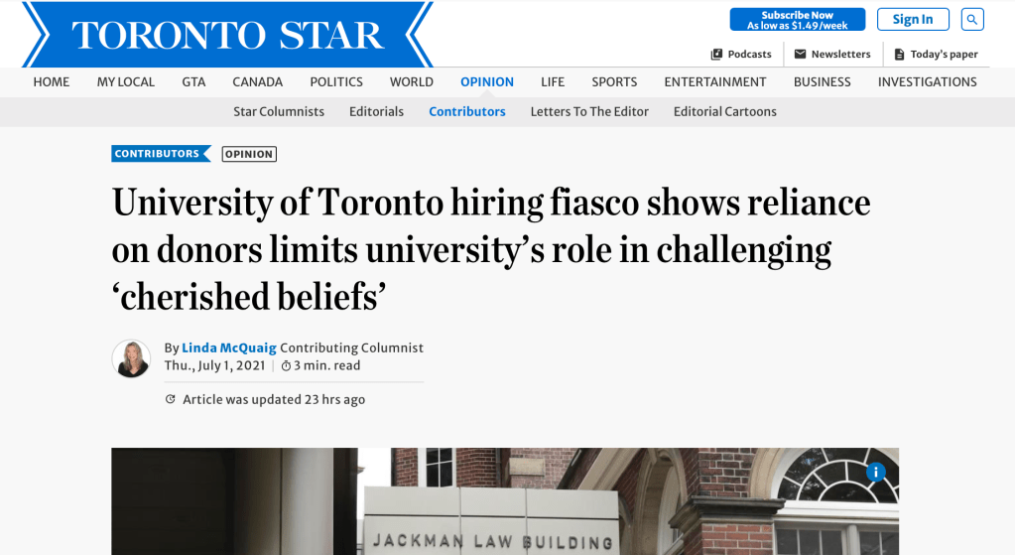Click the search magnifier icon
This screenshot has width=1015, height=555.
(971, 19)
